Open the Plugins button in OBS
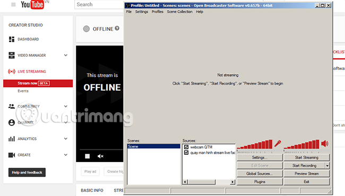Image resolution: width=345 pixels, height=196 pixels. [260, 182]
